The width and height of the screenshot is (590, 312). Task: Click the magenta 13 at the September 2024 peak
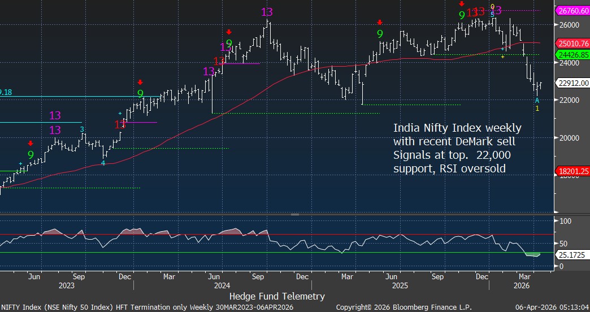pos(267,12)
